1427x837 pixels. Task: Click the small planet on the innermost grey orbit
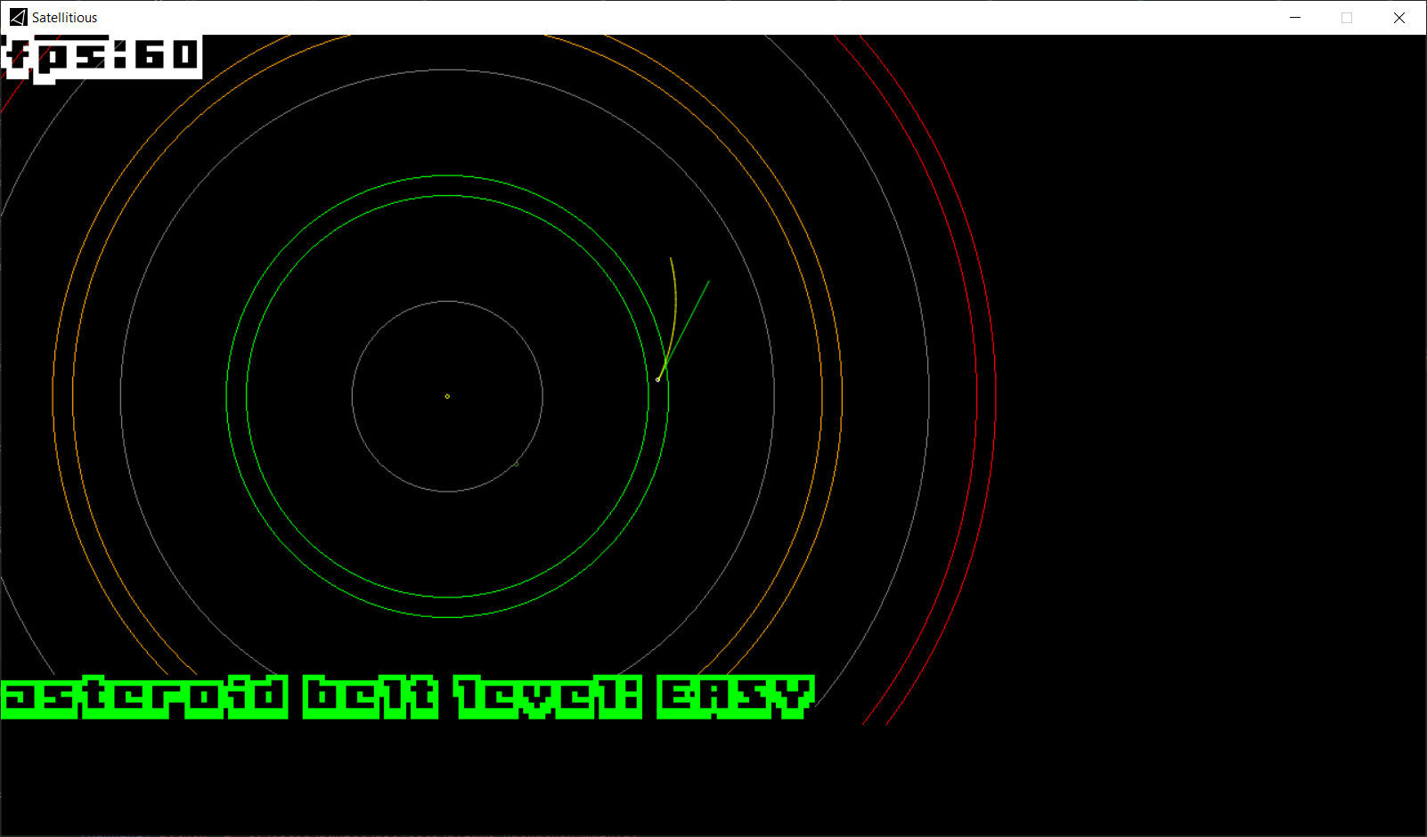(x=516, y=464)
